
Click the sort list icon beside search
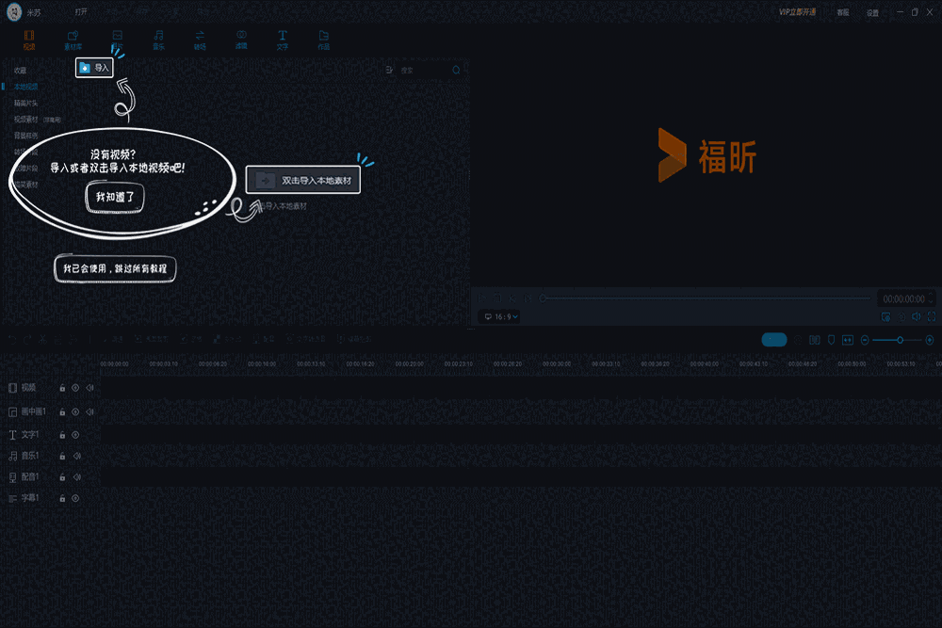[x=389, y=71]
